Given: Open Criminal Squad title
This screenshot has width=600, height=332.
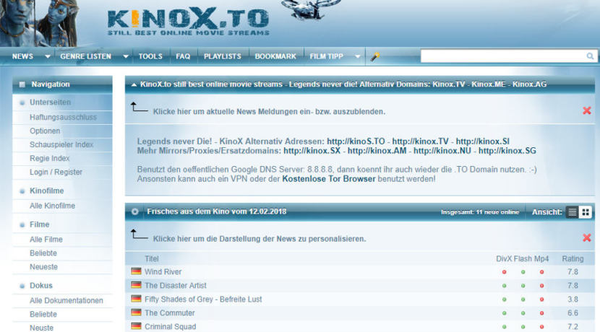Looking at the screenshot, I should pos(171,327).
